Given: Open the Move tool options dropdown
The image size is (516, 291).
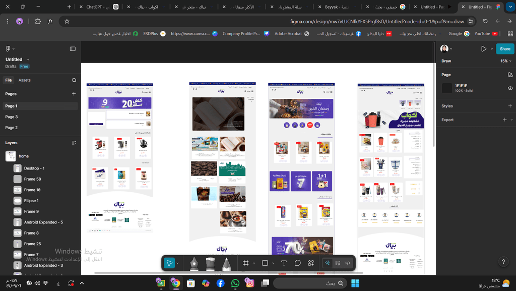Looking at the screenshot, I should [x=178, y=263].
